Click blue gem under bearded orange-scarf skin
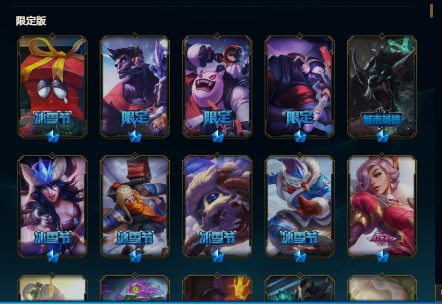 click(135, 256)
